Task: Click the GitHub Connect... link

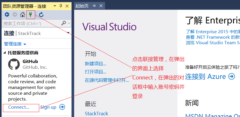Action: [x=19, y=107]
